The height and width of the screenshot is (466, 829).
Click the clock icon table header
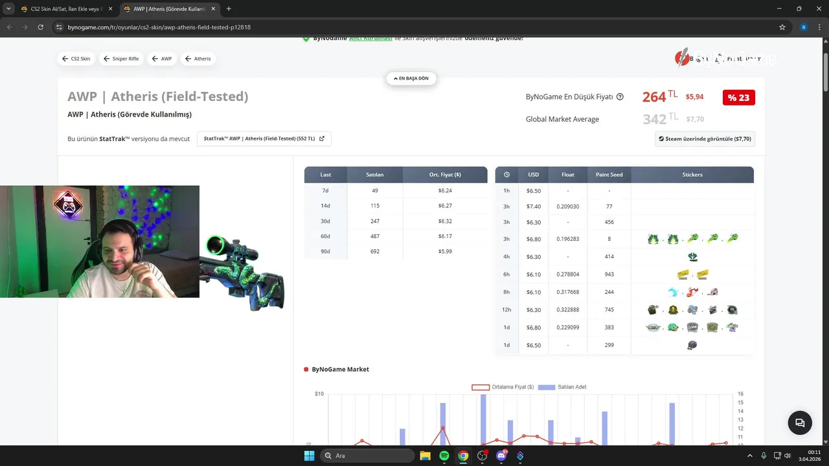(x=506, y=175)
